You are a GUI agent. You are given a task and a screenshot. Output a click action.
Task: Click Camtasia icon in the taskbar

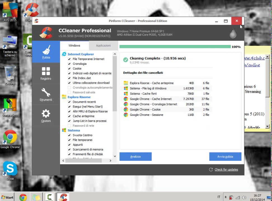pyautogui.click(x=49, y=197)
